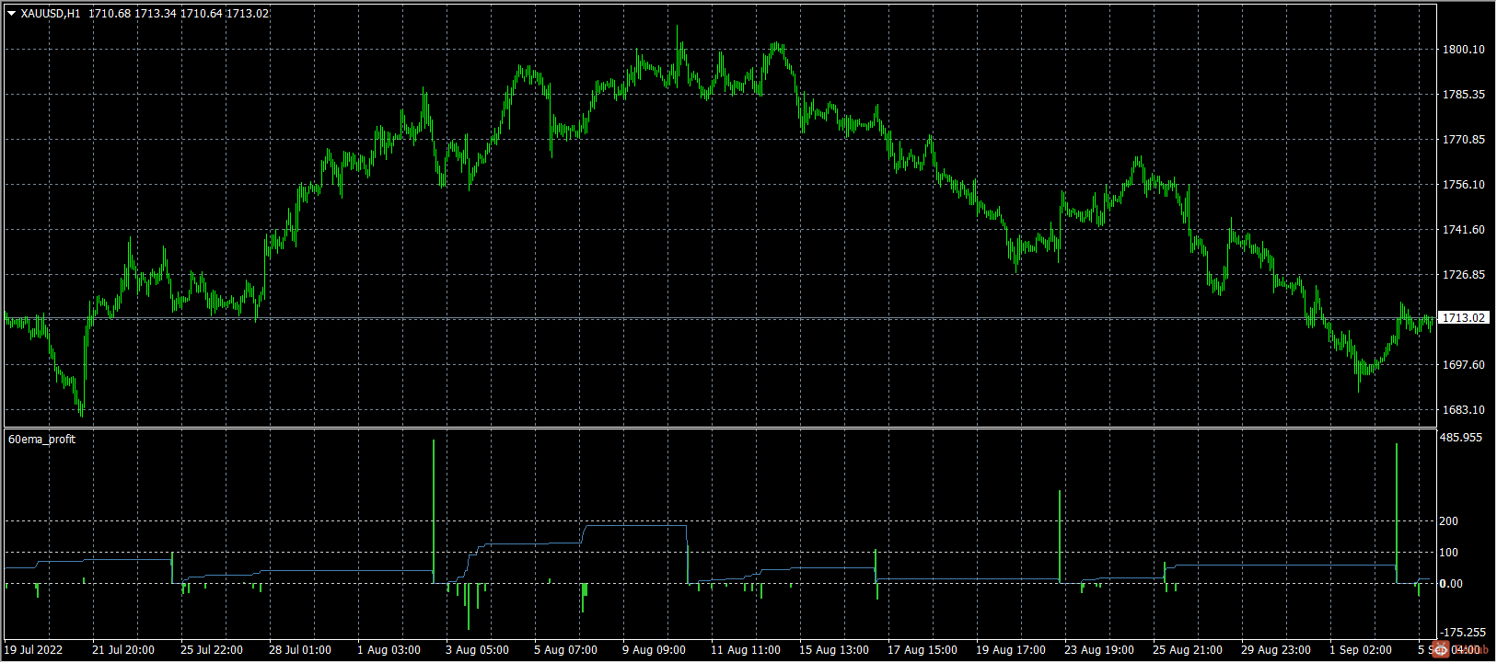Click the 200 level on indicator scale
Viewport: 1497px width, 663px height.
click(x=1449, y=521)
